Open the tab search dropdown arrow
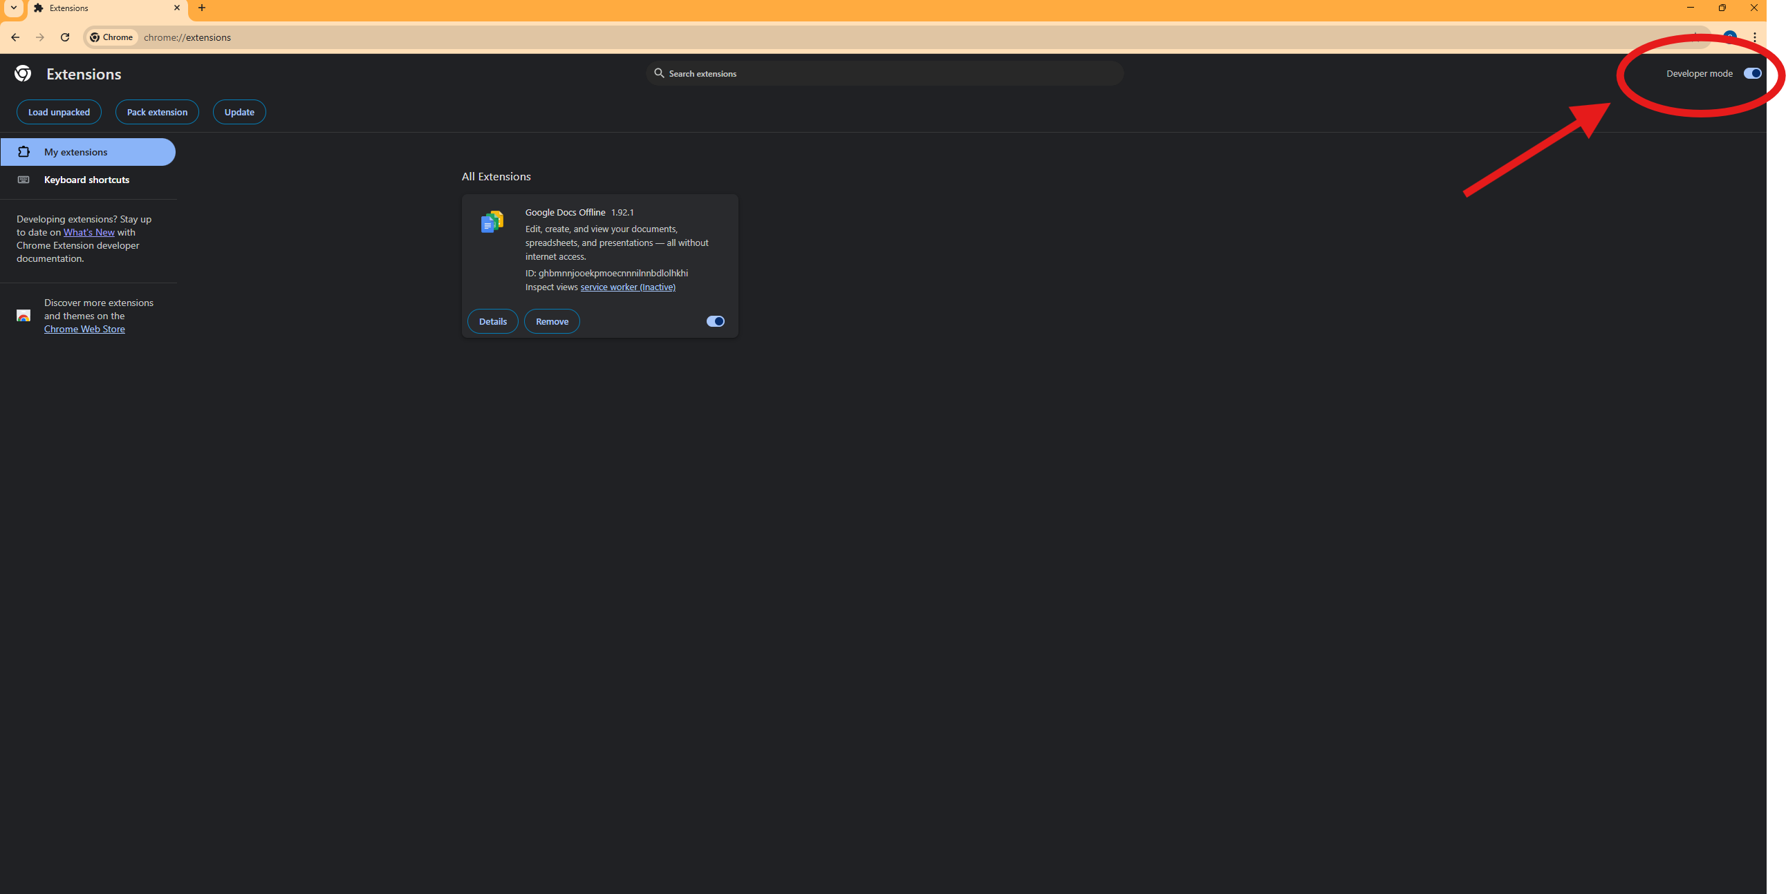 [13, 8]
